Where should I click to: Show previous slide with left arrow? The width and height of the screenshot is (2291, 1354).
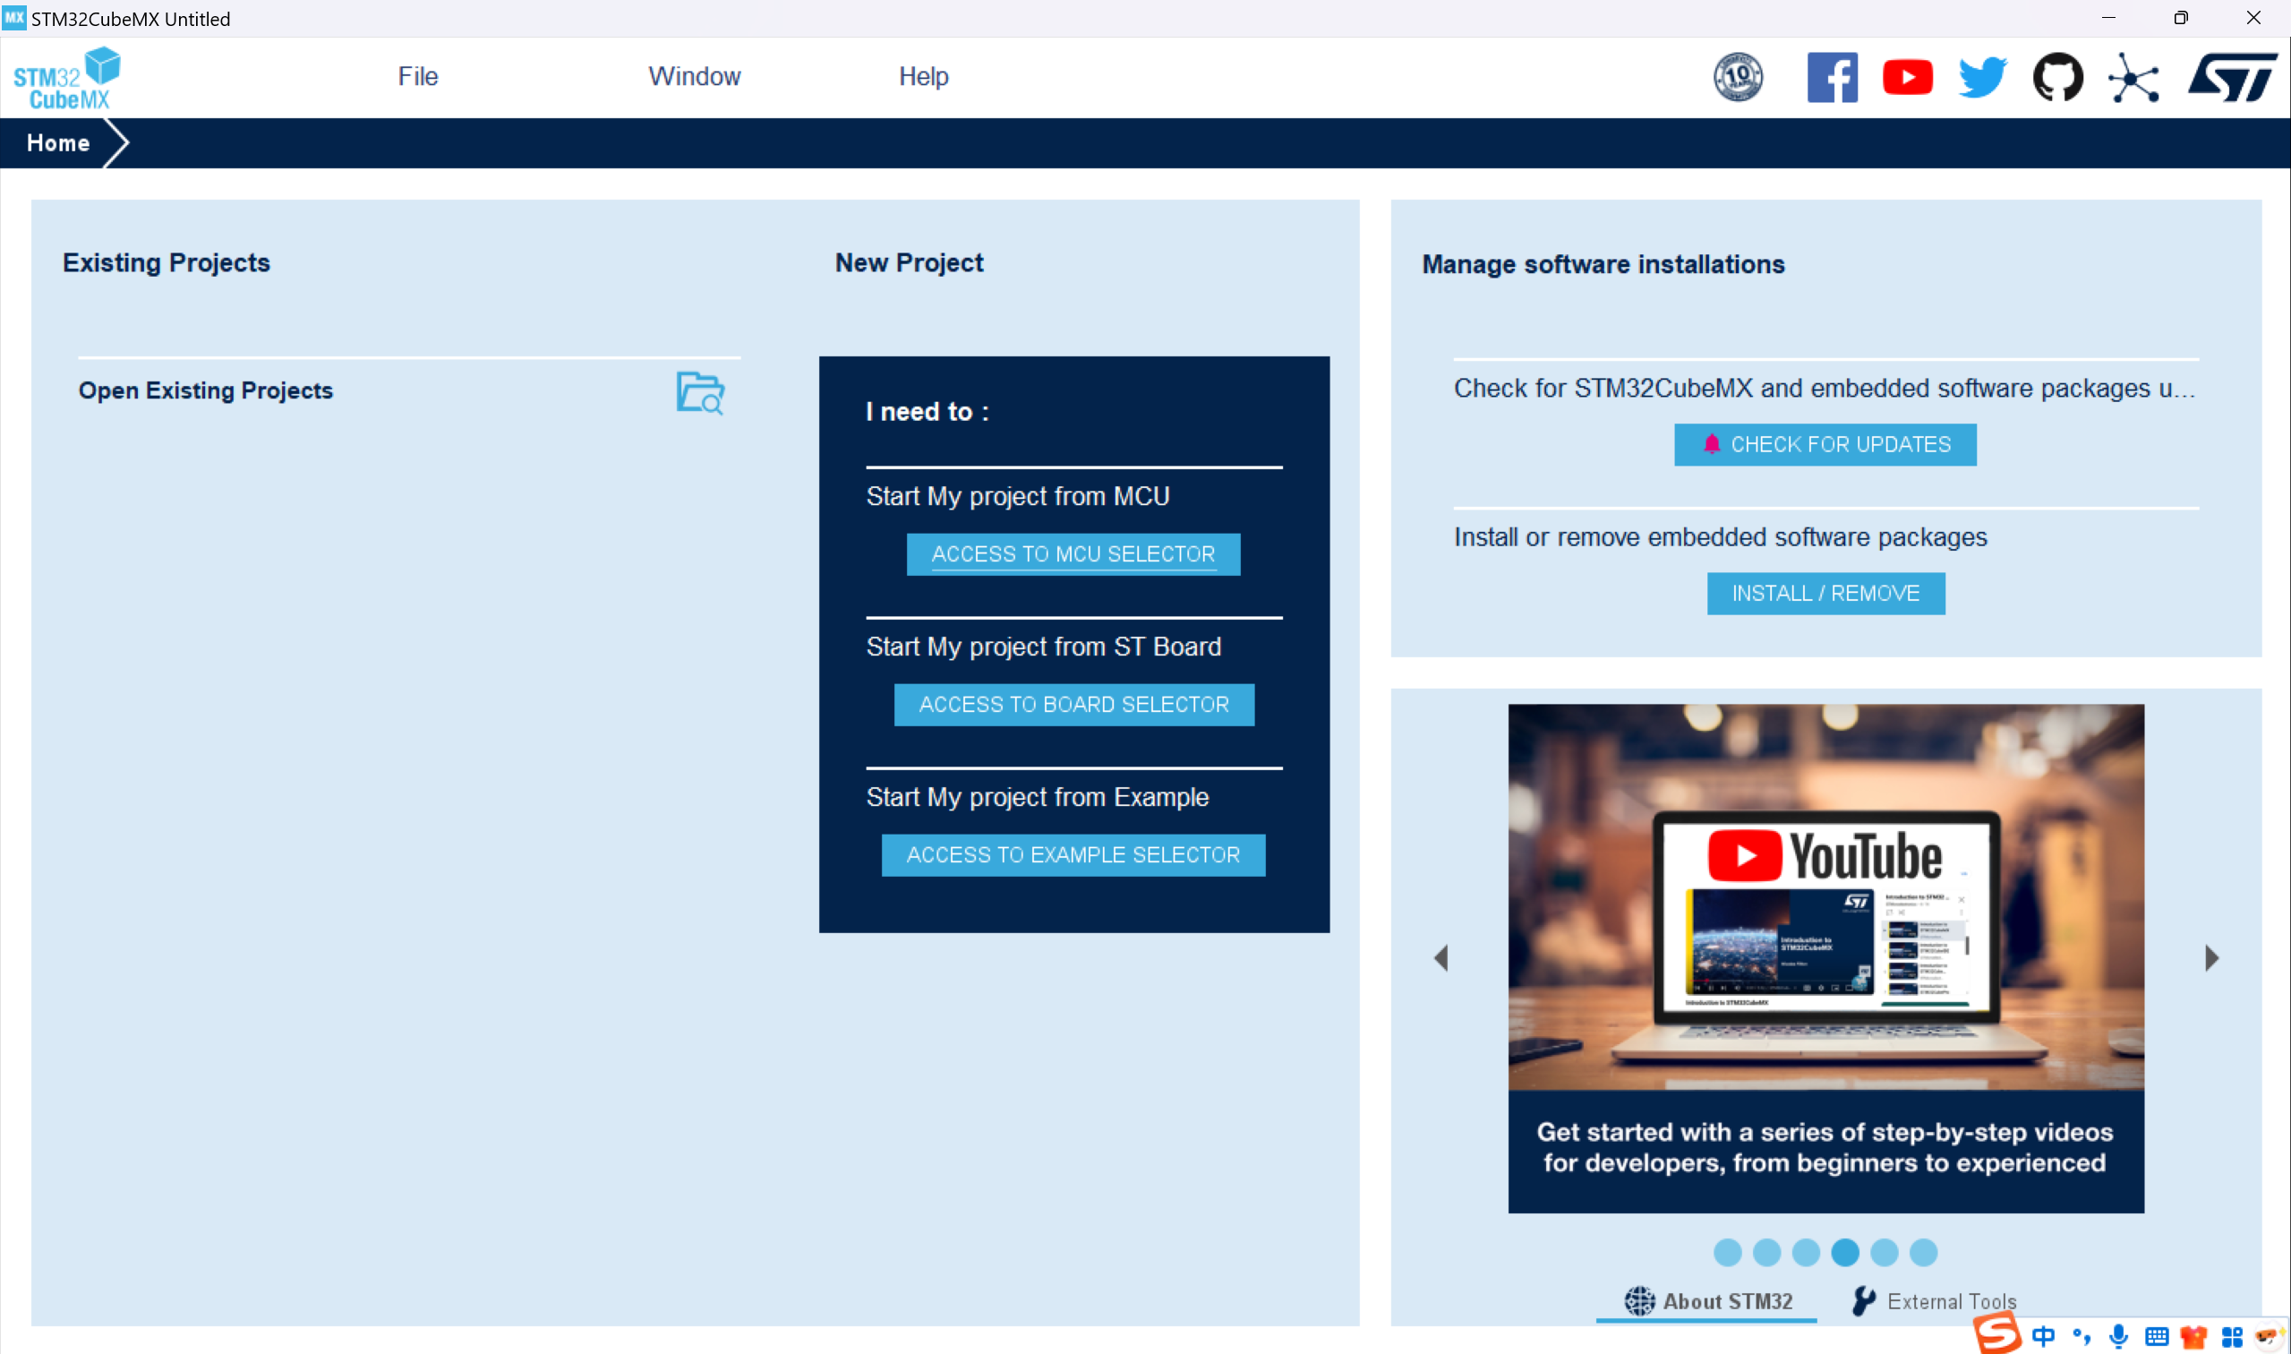[x=1441, y=958]
